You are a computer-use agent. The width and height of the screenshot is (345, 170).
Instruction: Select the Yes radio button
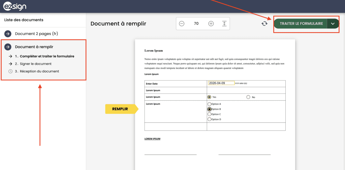pyautogui.click(x=209, y=97)
